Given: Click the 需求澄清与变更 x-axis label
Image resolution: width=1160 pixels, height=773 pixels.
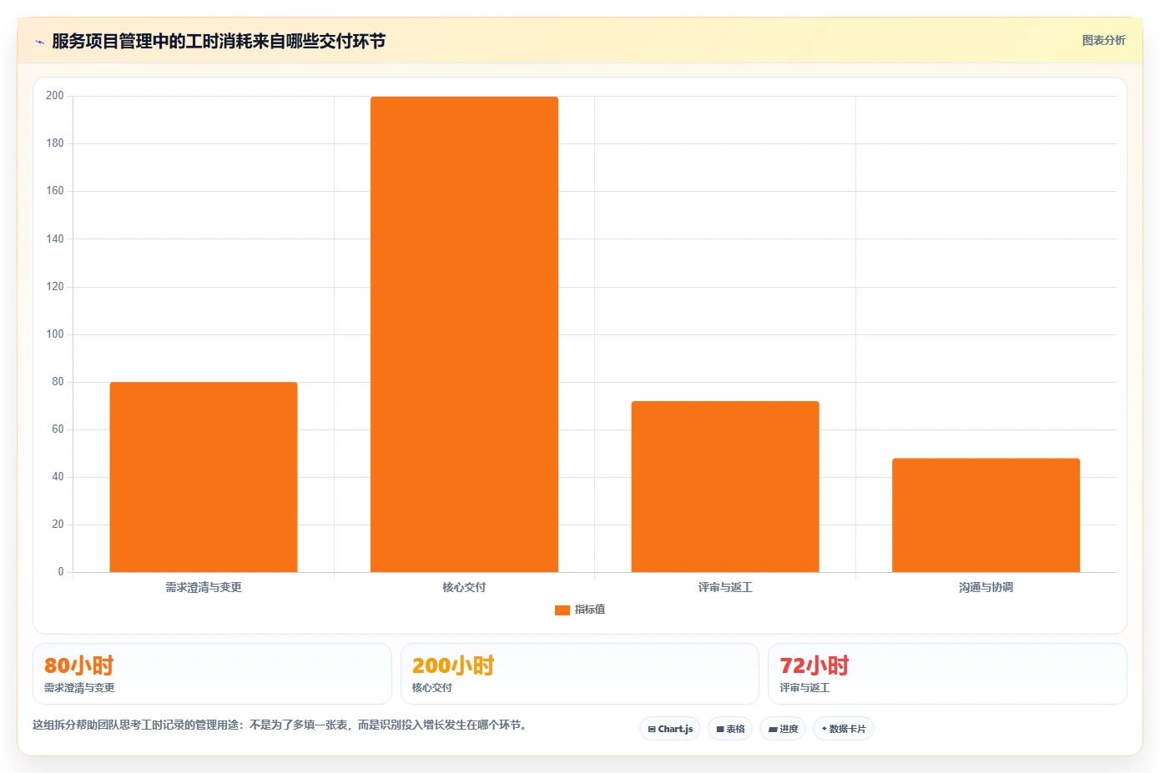Looking at the screenshot, I should (204, 587).
